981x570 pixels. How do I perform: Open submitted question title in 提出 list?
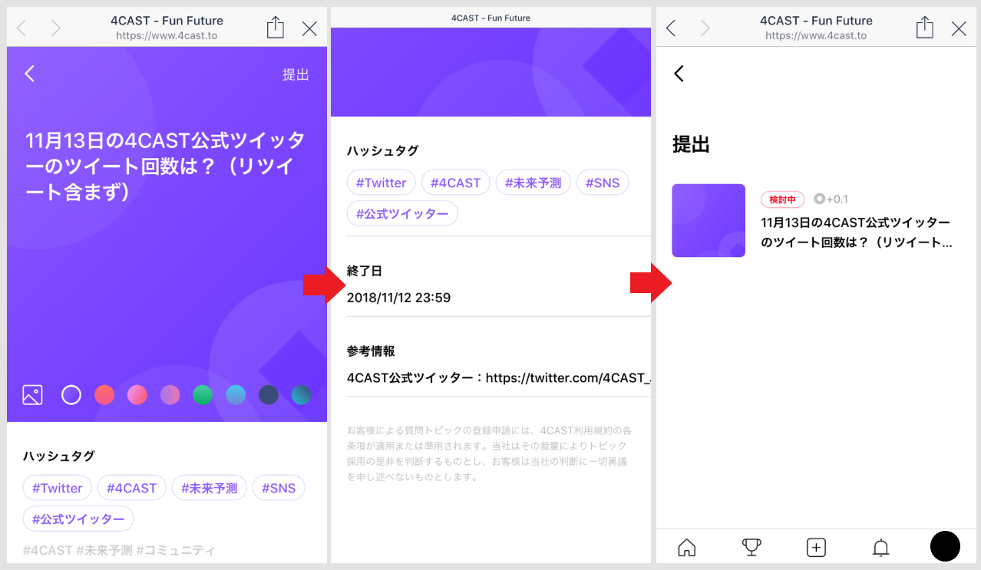click(x=856, y=232)
